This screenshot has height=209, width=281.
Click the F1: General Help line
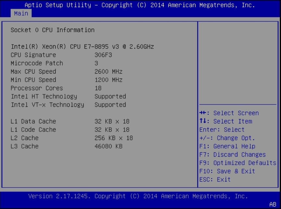(227, 146)
